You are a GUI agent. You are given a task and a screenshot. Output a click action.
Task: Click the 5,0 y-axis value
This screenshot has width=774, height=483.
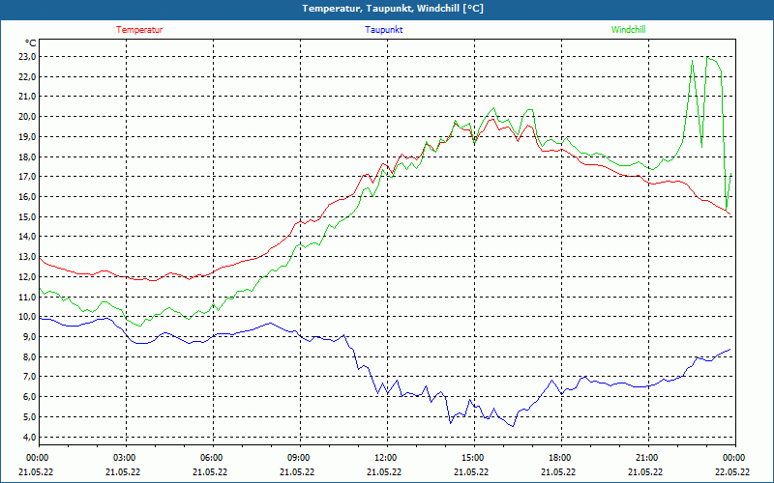[29, 417]
